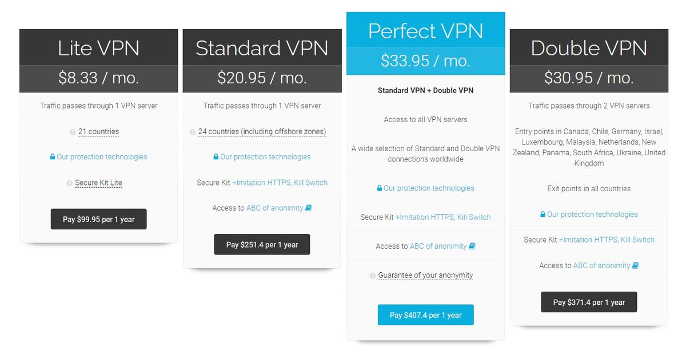Click the book icon in Standard VPN anonymity row
686x363 pixels.
pos(310,208)
